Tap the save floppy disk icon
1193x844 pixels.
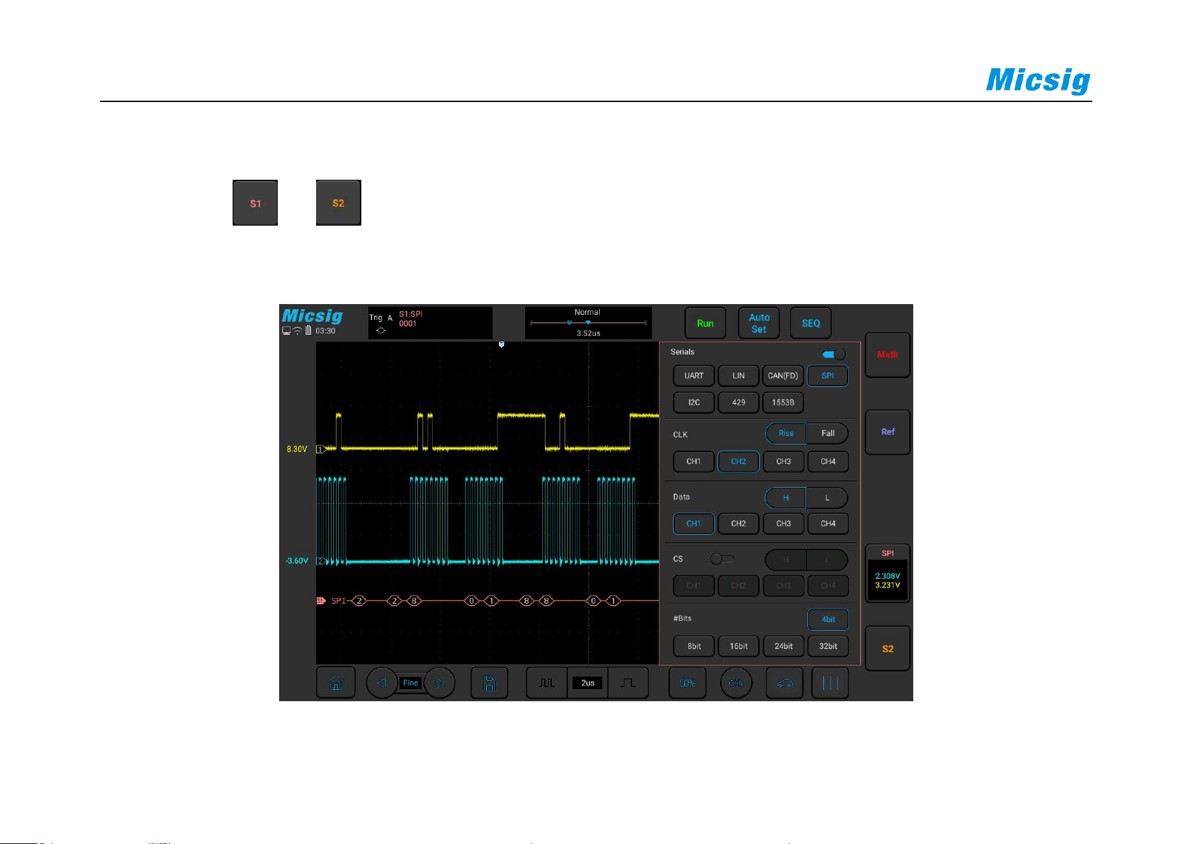click(489, 683)
